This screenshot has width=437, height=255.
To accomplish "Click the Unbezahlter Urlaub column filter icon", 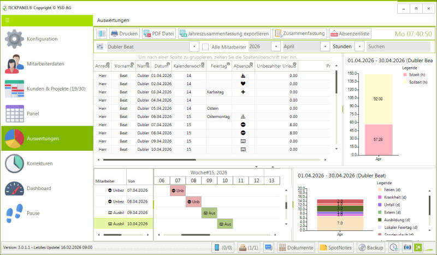I will pyautogui.click(x=294, y=64).
